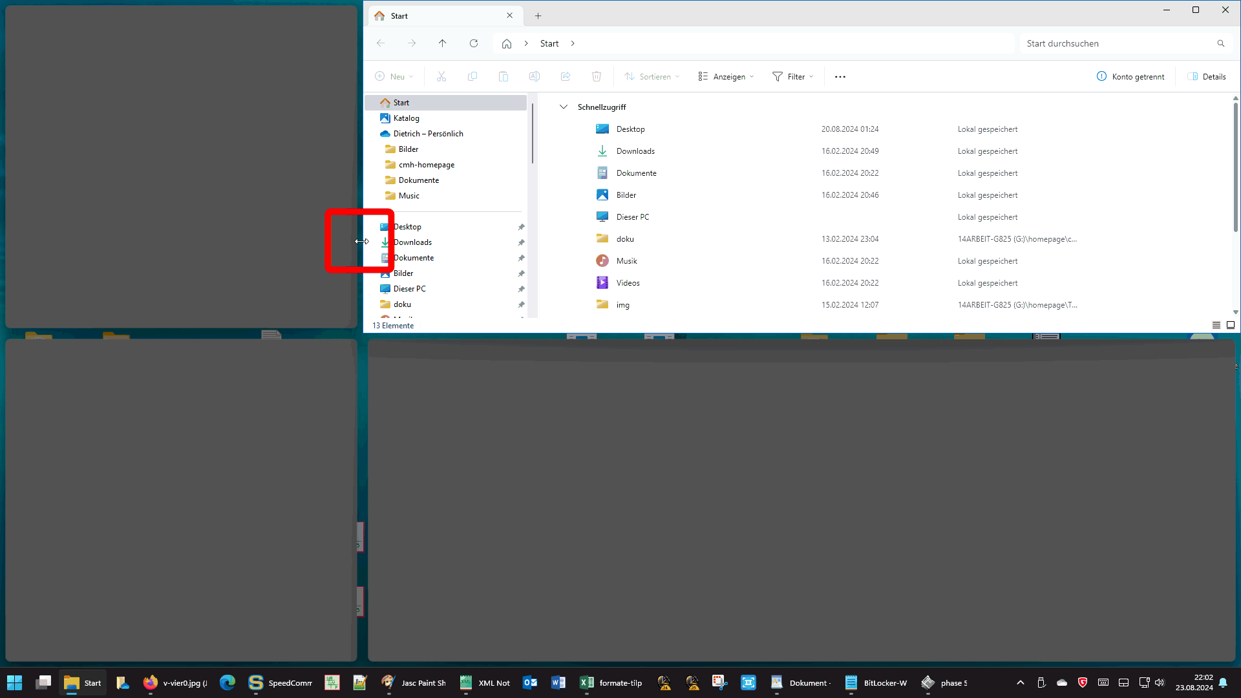Open the Filter dropdown
1241x698 pixels.
pos(792,76)
